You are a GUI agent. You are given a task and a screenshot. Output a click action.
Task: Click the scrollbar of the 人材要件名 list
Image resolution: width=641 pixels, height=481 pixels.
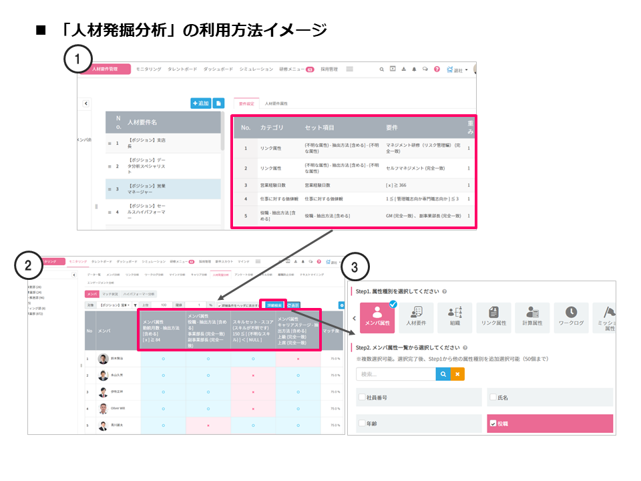click(222, 131)
